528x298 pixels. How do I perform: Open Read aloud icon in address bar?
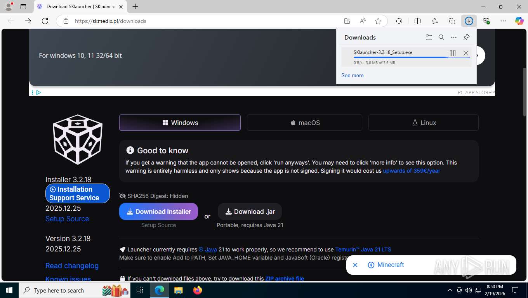pos(363,21)
